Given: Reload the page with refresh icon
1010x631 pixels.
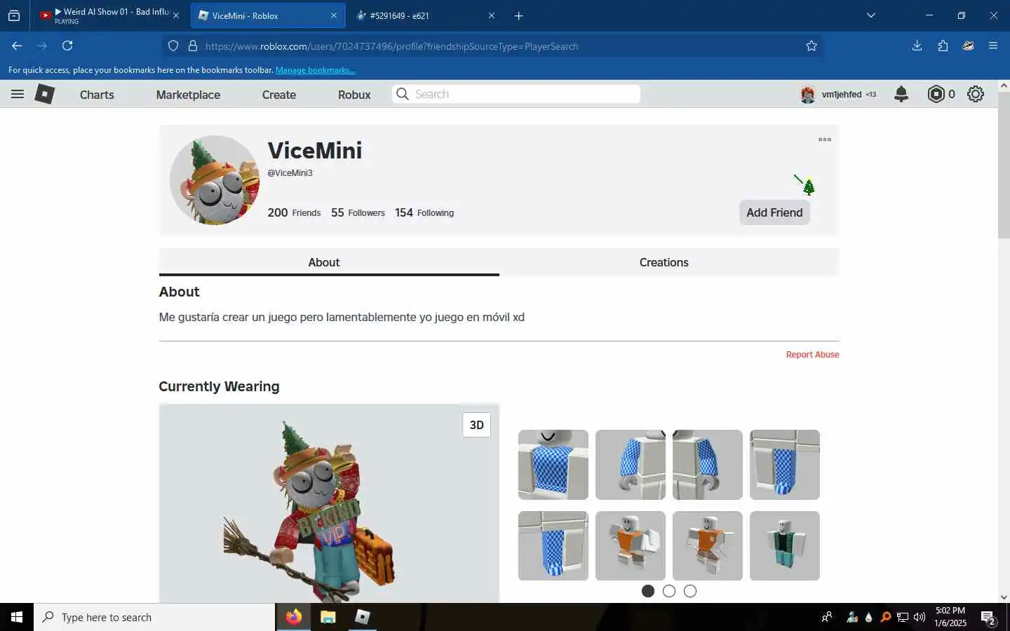Looking at the screenshot, I should click(67, 46).
